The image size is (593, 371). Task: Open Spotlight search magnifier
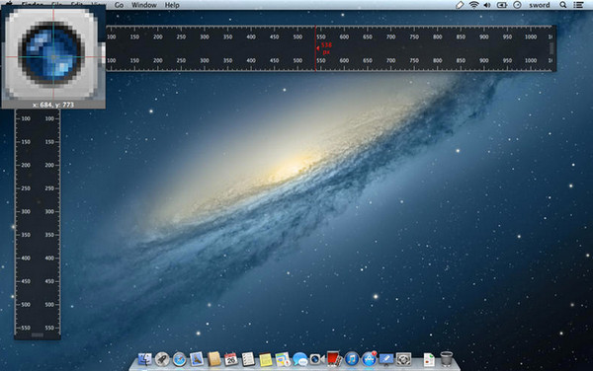point(563,5)
